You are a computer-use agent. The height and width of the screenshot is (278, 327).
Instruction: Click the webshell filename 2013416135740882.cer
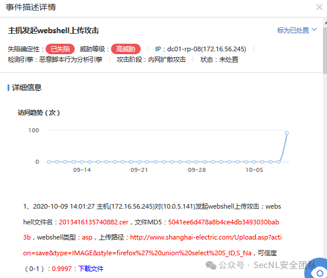coord(93,222)
